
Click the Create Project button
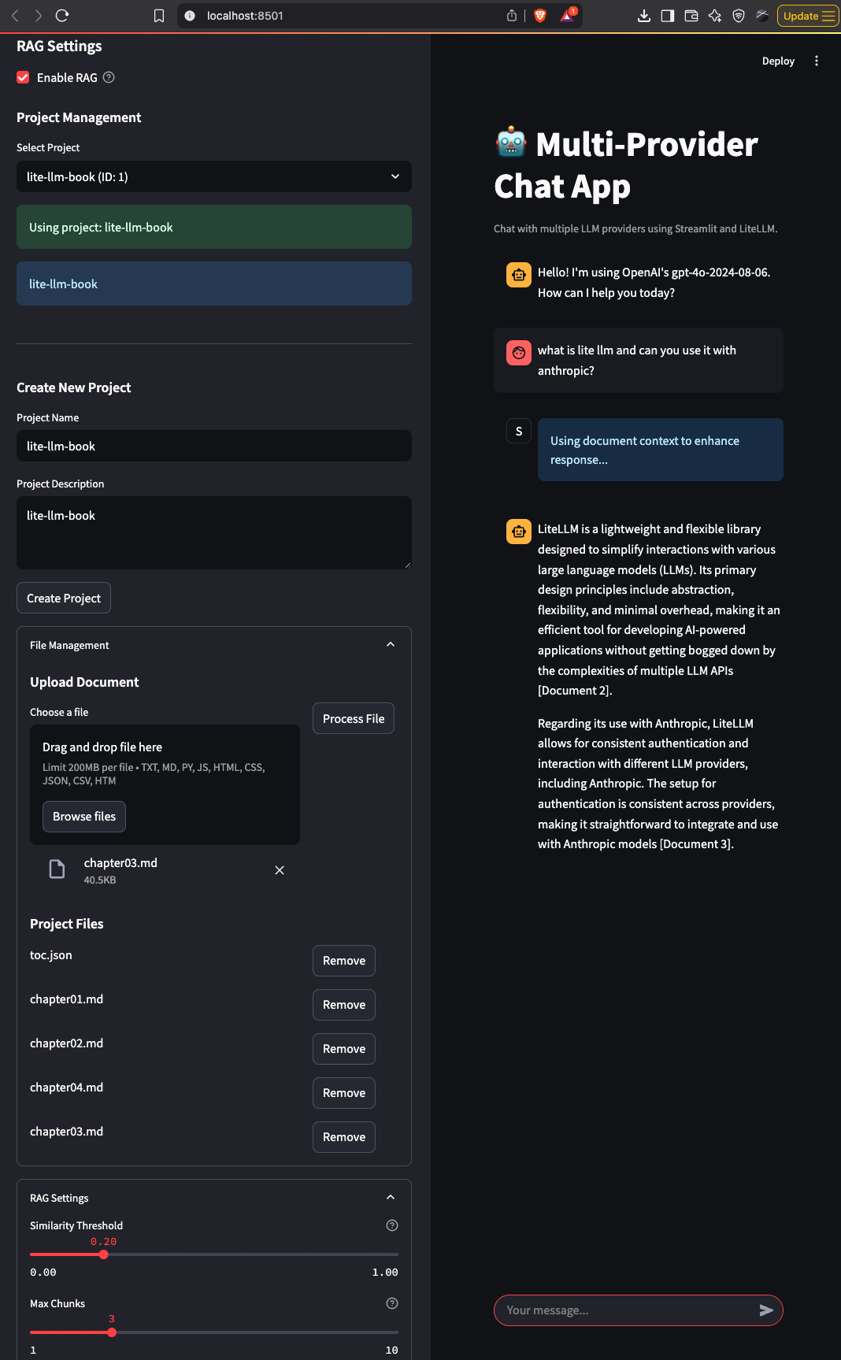pos(64,598)
